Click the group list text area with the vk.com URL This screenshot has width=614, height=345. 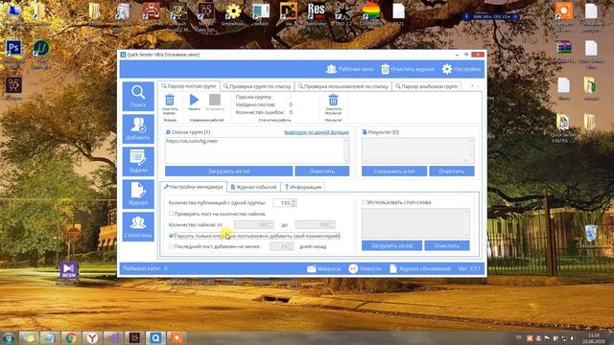[x=254, y=150]
